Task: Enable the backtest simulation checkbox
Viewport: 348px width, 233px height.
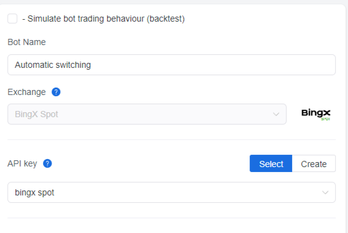Action: (x=12, y=18)
